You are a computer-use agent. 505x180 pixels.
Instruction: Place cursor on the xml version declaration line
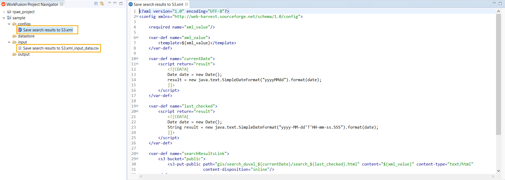pyautogui.click(x=184, y=11)
